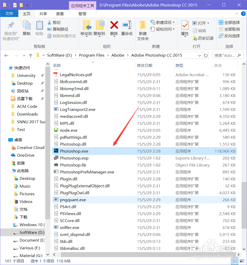Switch to the 查看 ribbon tab
This screenshot has width=247, height=265.
coord(60,14)
